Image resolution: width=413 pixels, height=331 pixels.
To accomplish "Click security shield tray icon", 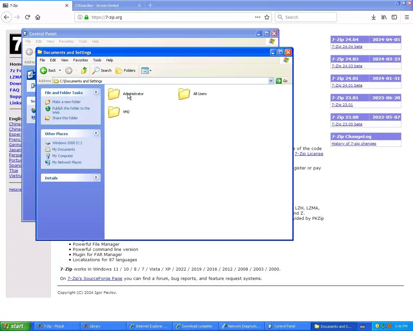I will point(377,326).
